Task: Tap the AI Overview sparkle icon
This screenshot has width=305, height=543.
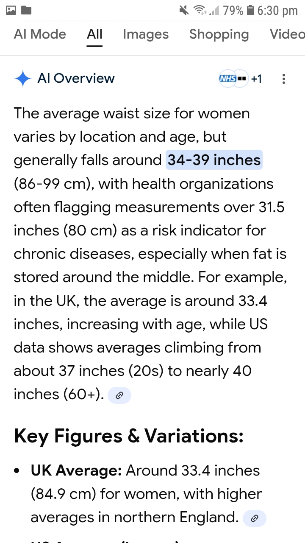Action: click(x=22, y=79)
